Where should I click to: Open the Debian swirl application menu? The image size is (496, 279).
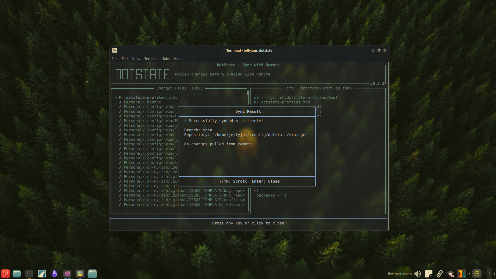[5, 274]
